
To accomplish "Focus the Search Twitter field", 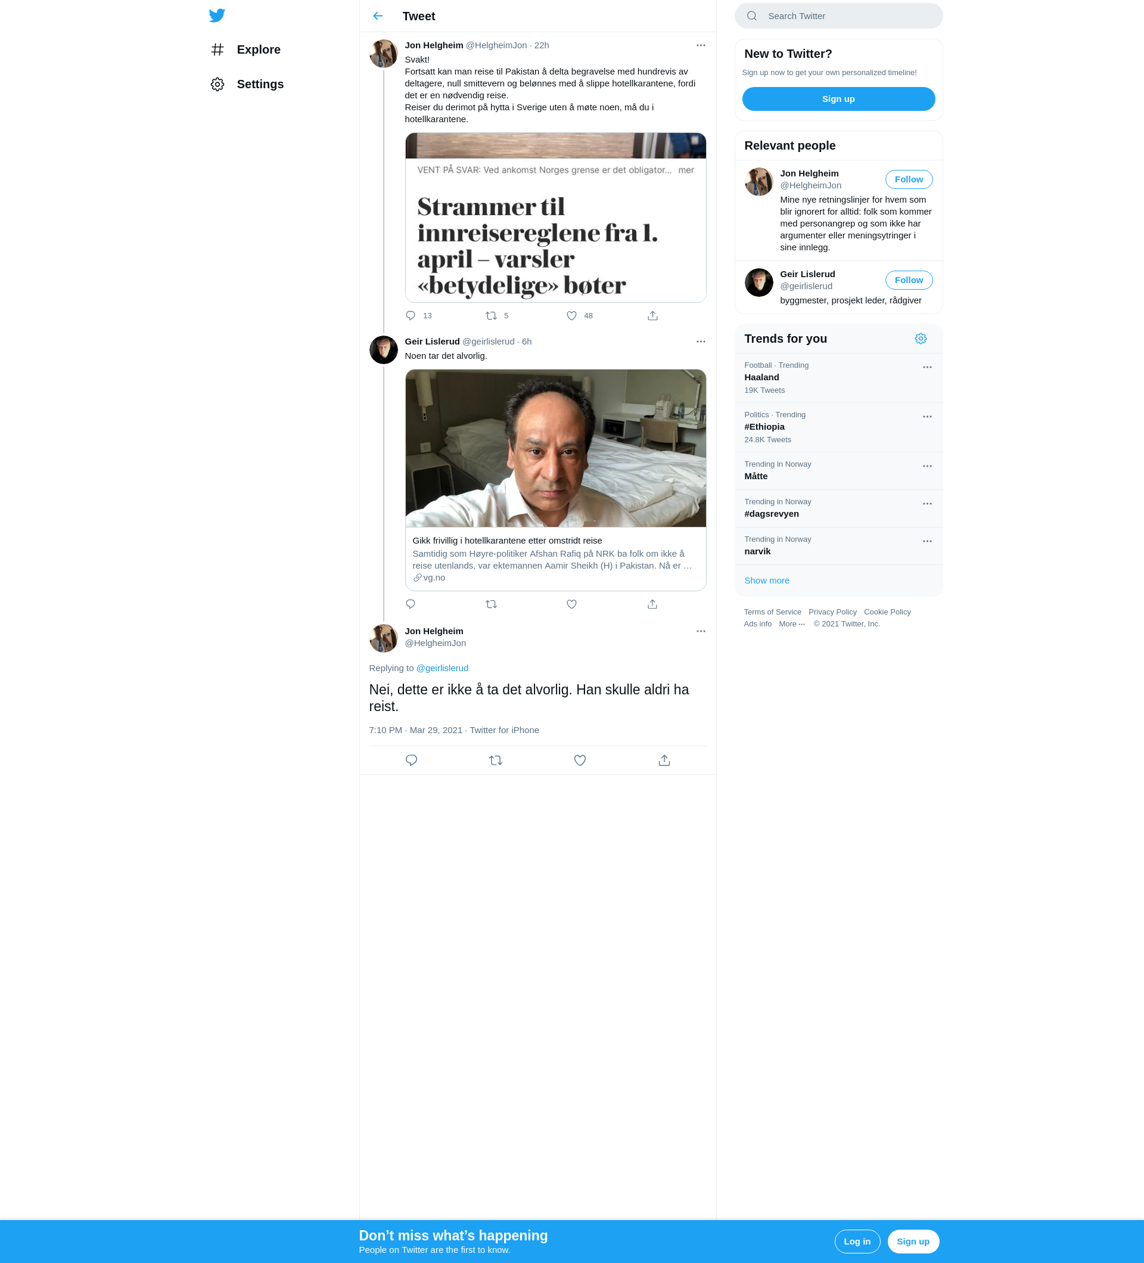I will pyautogui.click(x=838, y=16).
